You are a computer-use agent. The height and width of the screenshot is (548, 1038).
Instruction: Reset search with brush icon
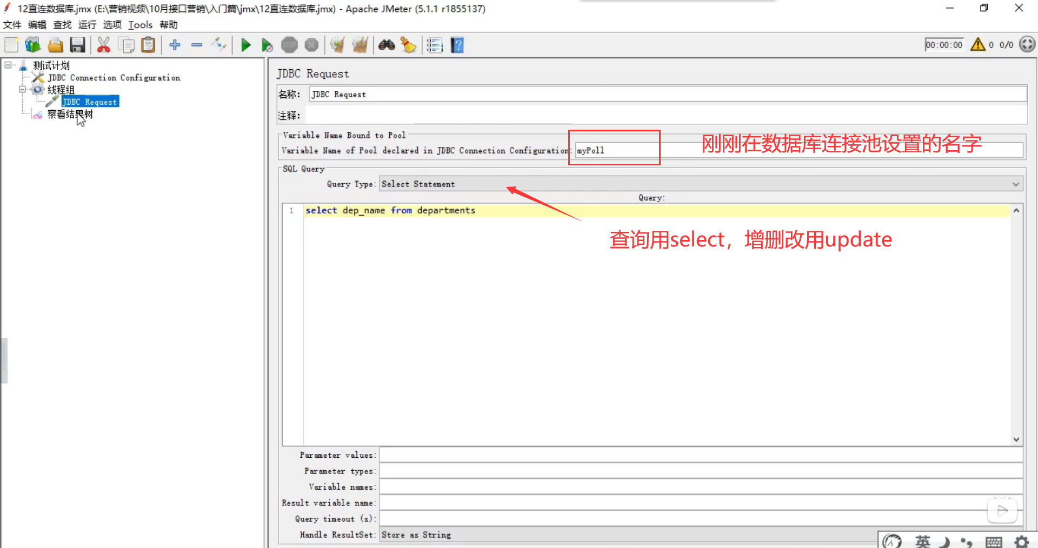pyautogui.click(x=409, y=45)
